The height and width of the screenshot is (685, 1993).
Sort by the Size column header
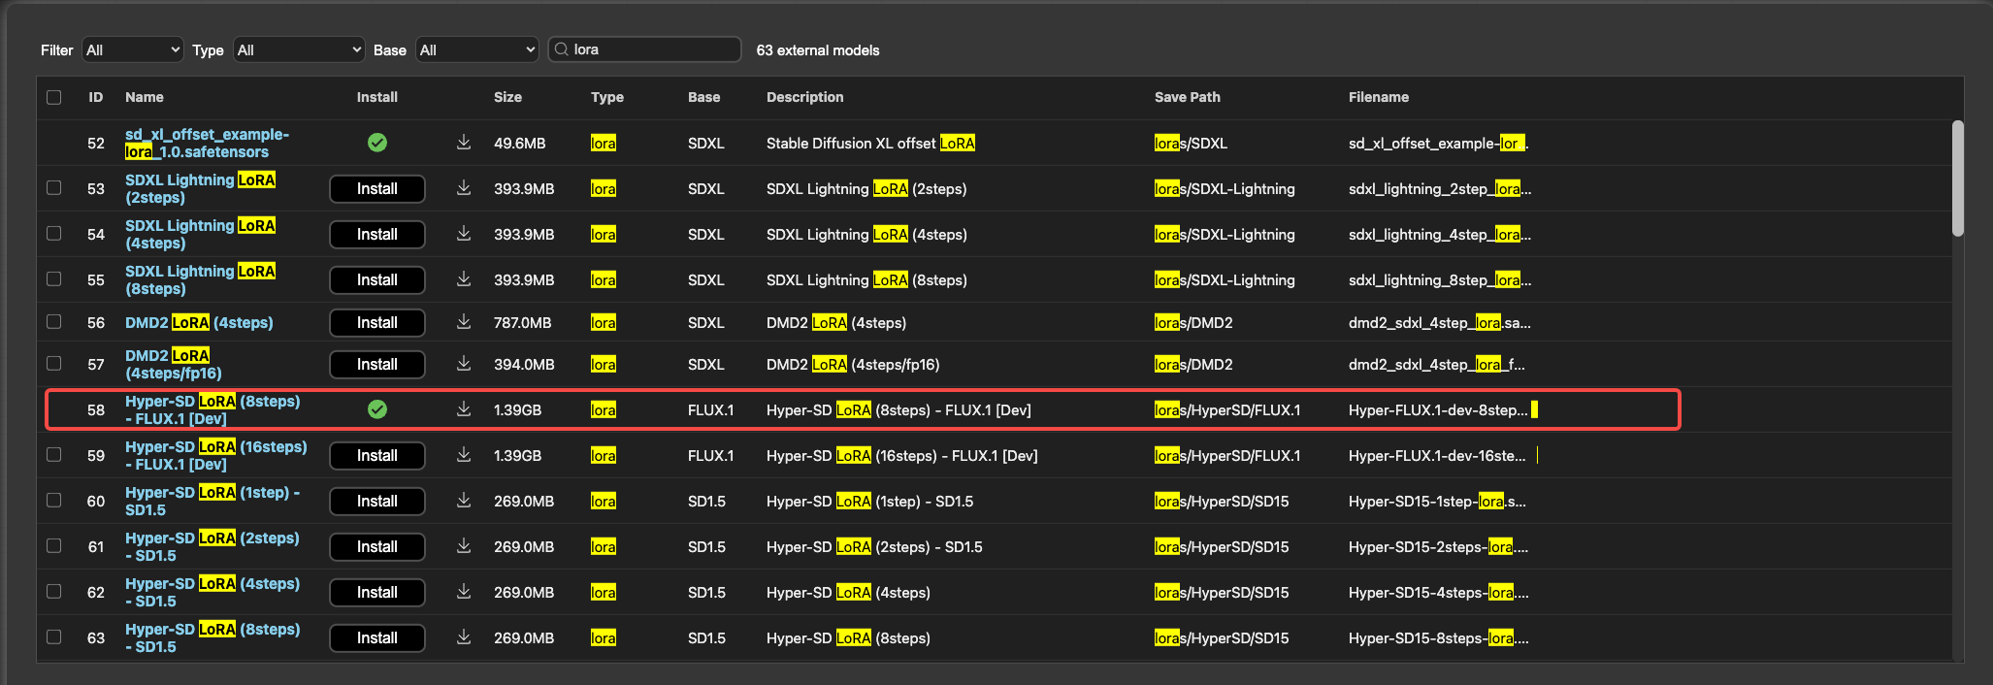(x=507, y=97)
